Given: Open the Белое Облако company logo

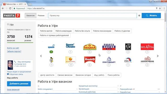Looking at the screenshot, I should 70,46.
